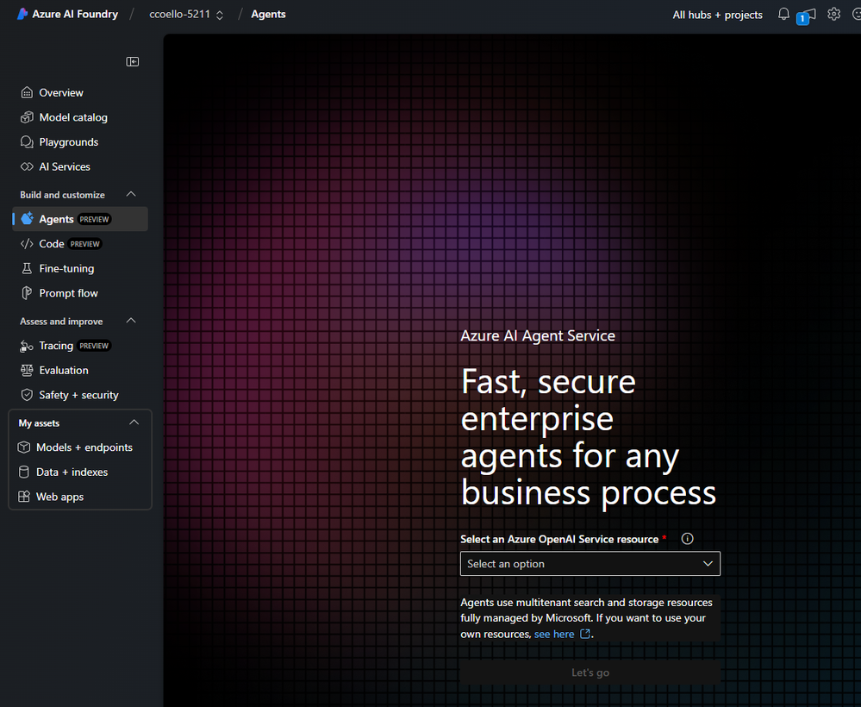
Task: Click the Tracing icon
Action: click(27, 346)
